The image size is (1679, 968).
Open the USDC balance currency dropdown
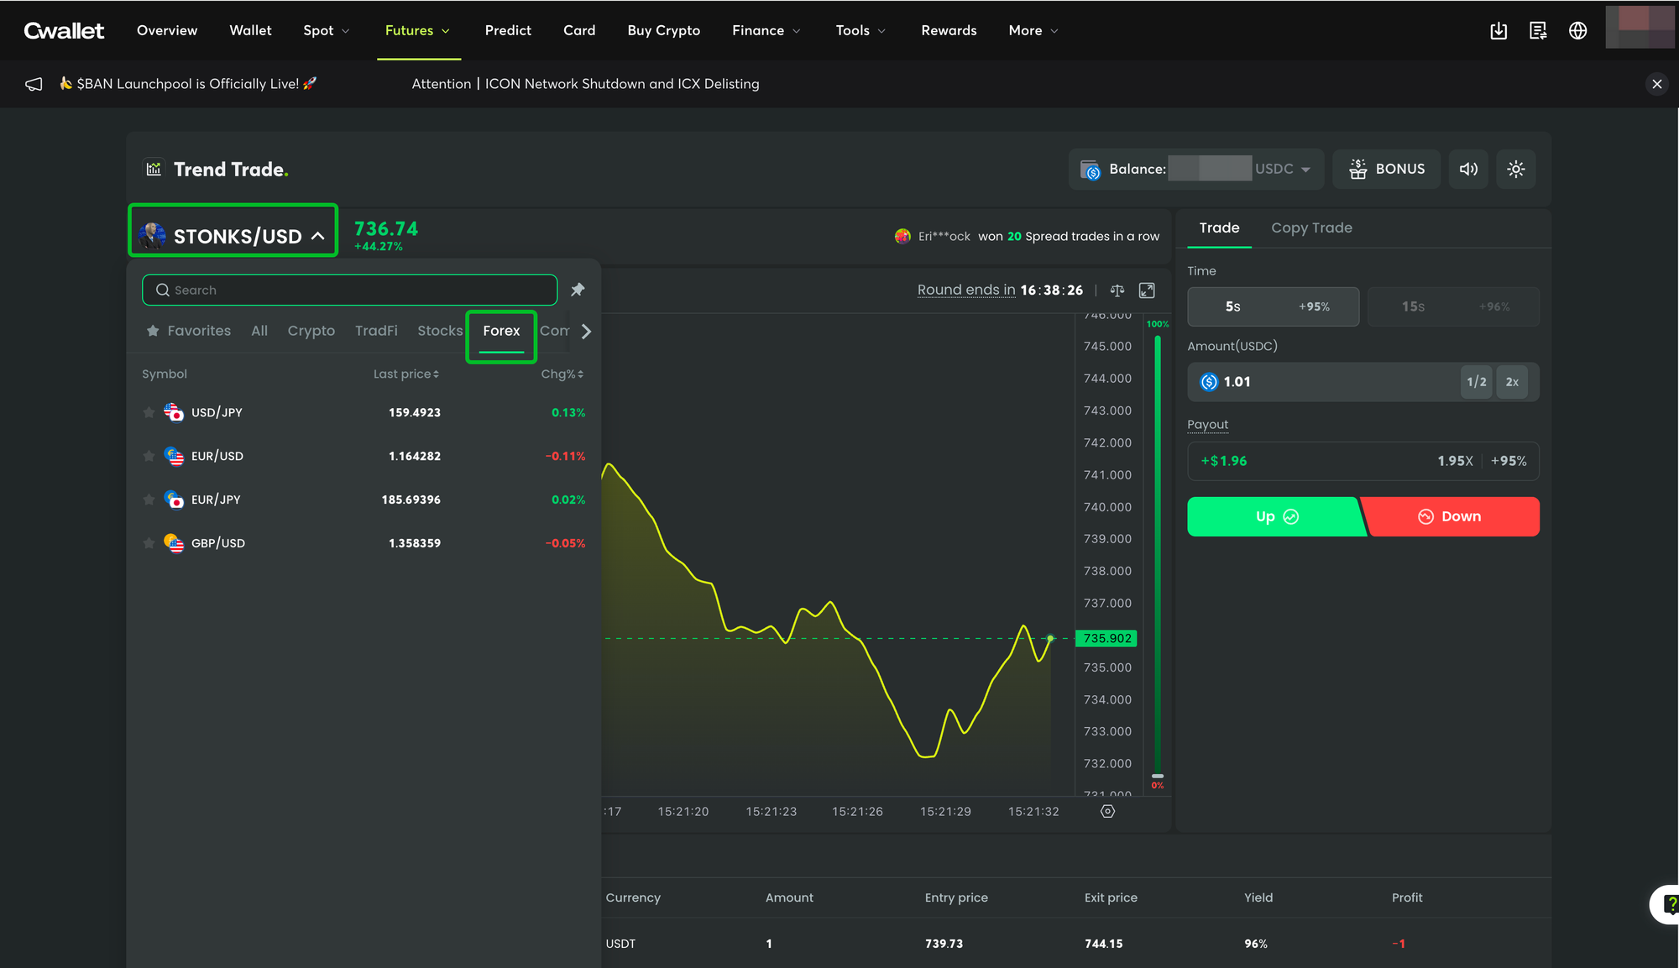tap(1283, 169)
